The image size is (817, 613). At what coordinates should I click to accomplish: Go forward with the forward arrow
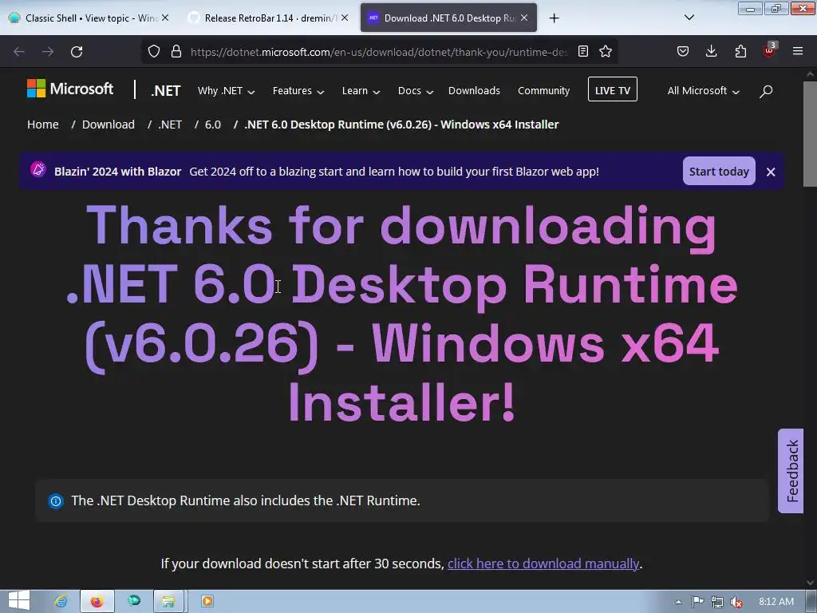tap(48, 52)
